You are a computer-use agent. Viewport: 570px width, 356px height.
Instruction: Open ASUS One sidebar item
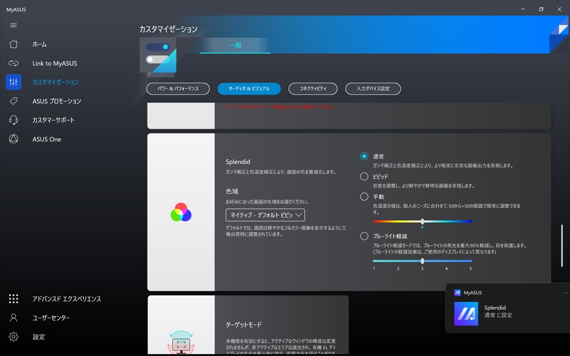47,139
